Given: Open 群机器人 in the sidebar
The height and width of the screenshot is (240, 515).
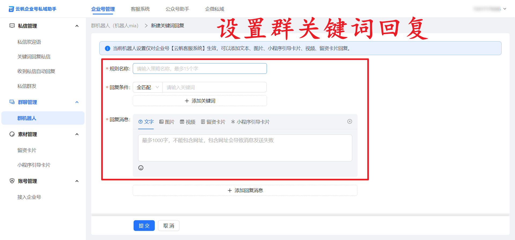Looking at the screenshot, I should (43, 118).
